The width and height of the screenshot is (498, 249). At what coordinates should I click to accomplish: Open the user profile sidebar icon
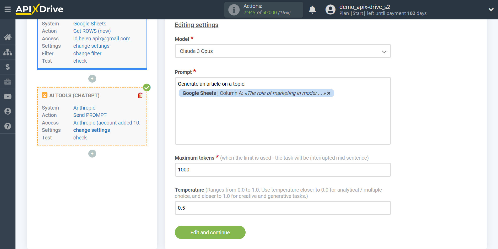[8, 111]
